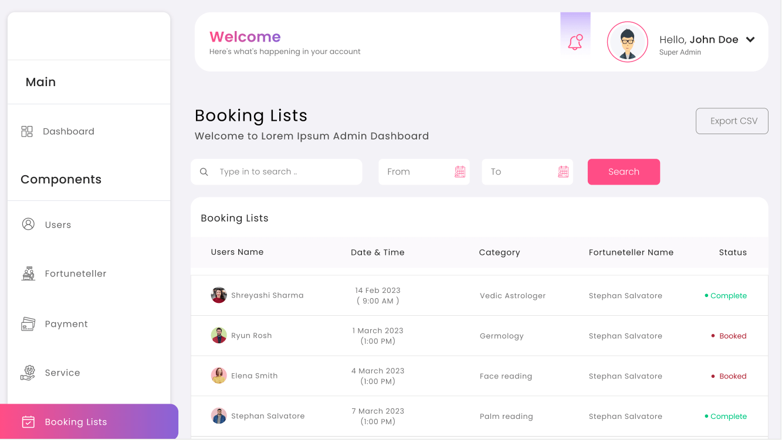Click the To date field
This screenshot has width=782, height=440.
coord(527,172)
